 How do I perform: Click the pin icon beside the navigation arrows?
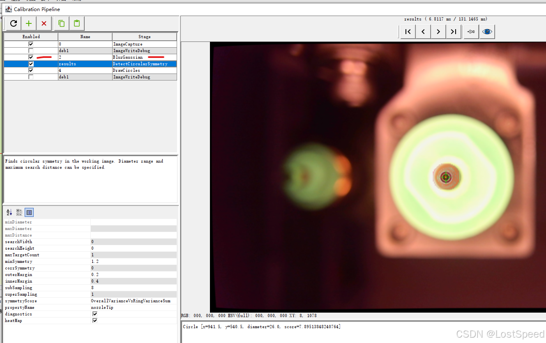tap(471, 32)
